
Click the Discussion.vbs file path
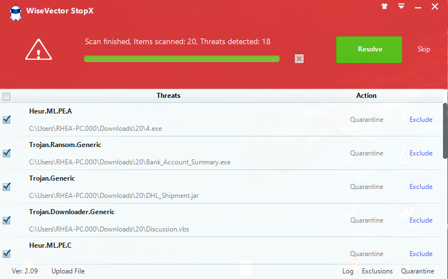point(109,229)
